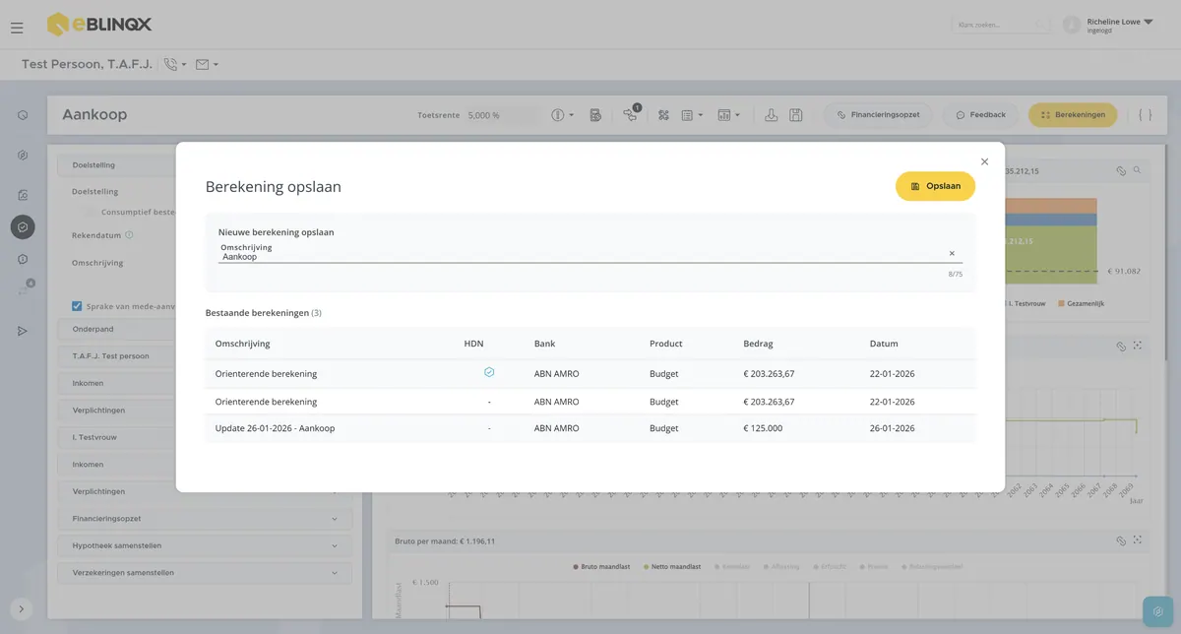Click the play arrow icon in left sidebar
This screenshot has height=634, width=1181.
click(23, 331)
